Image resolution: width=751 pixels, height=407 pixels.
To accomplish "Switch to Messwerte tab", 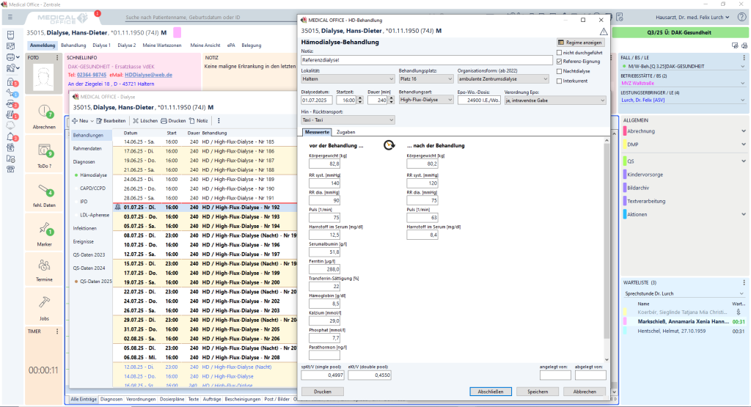I will click(317, 132).
